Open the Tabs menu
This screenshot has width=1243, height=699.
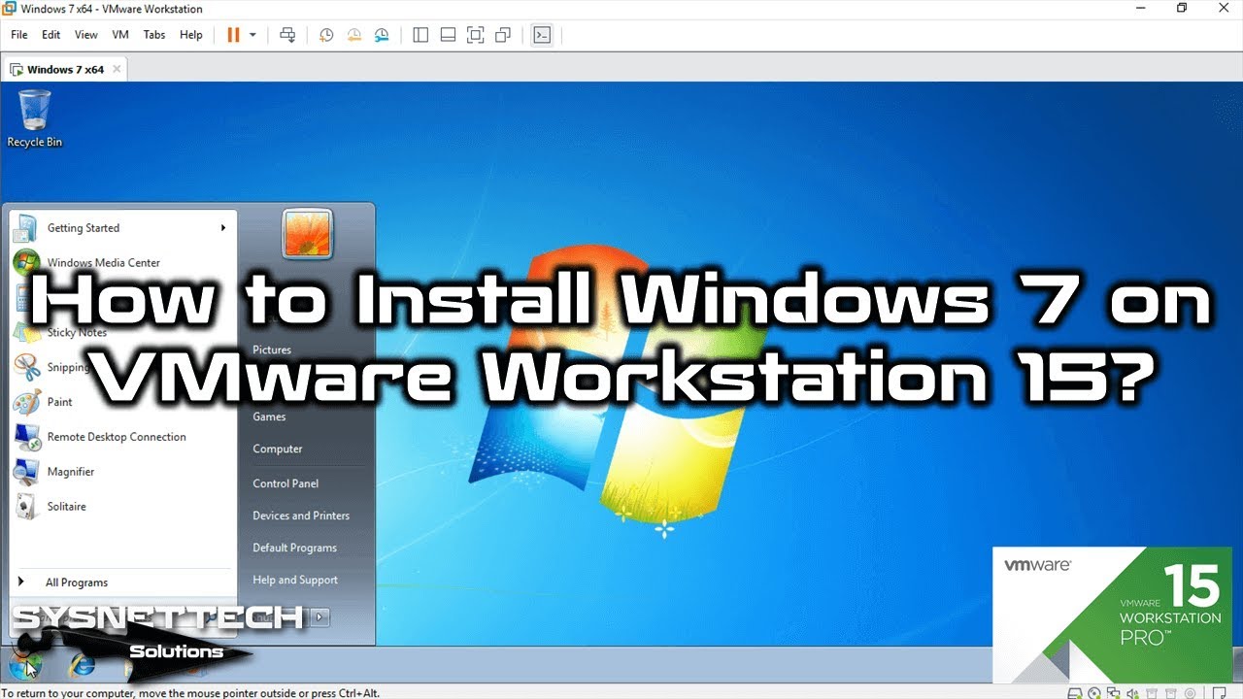pyautogui.click(x=154, y=35)
